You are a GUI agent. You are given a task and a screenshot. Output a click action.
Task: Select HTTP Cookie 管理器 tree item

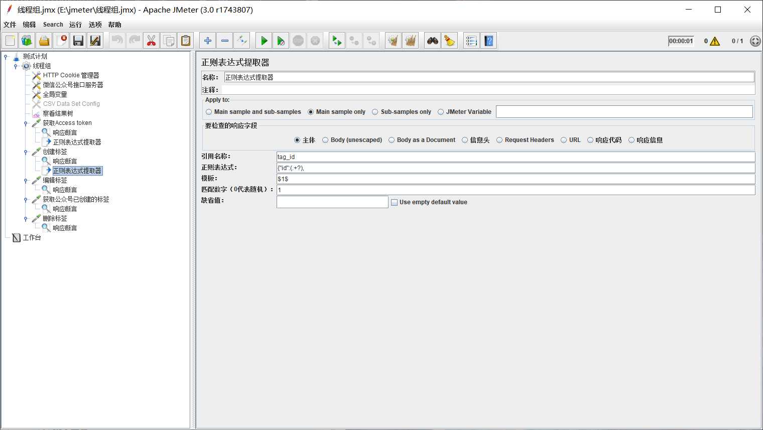[x=71, y=75]
